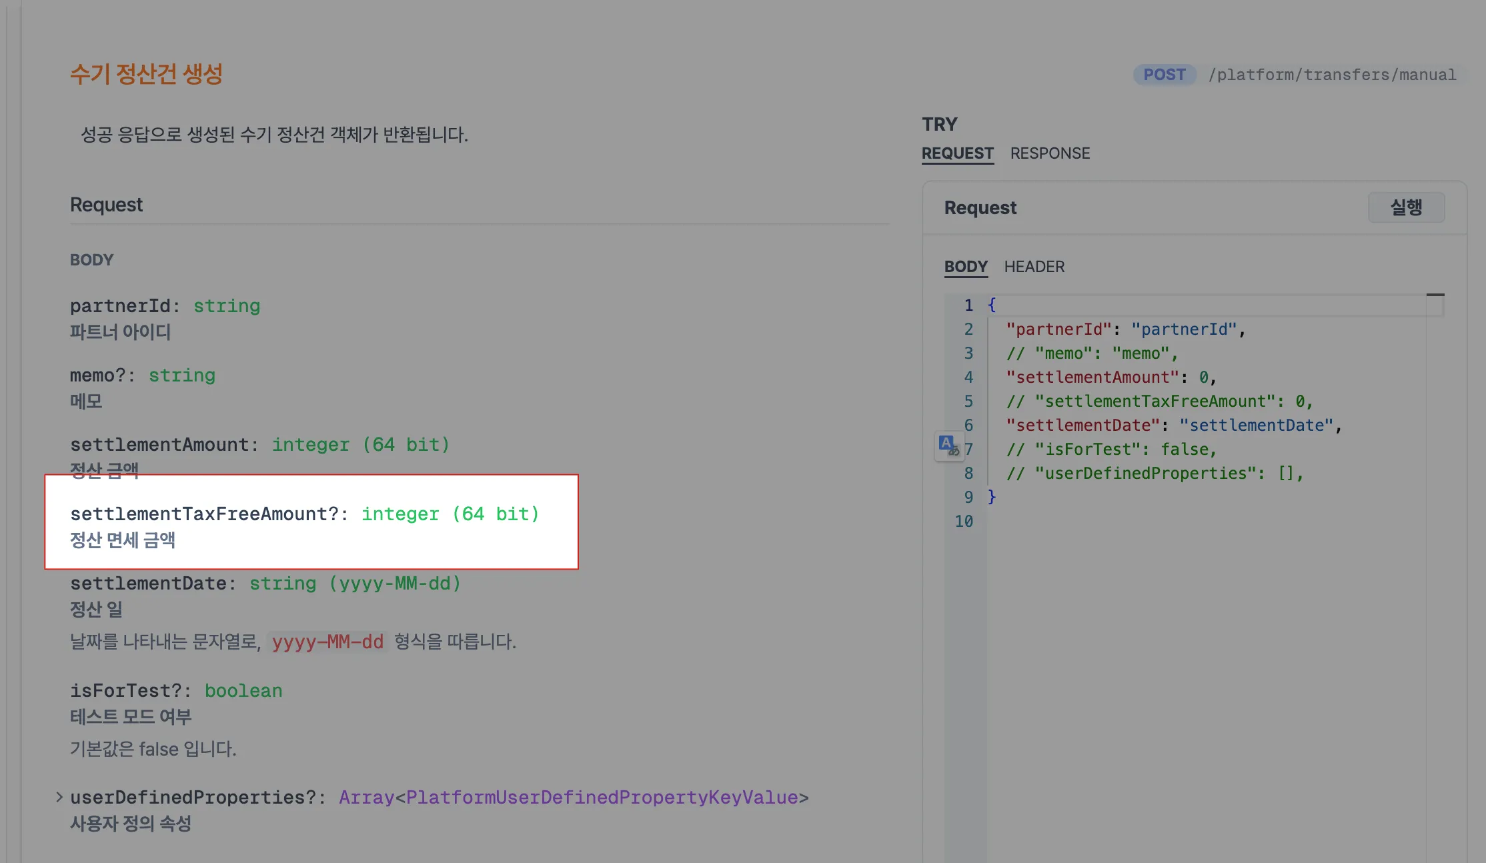The height and width of the screenshot is (863, 1486).
Task: Click the translate icon beside line 7
Action: (948, 445)
